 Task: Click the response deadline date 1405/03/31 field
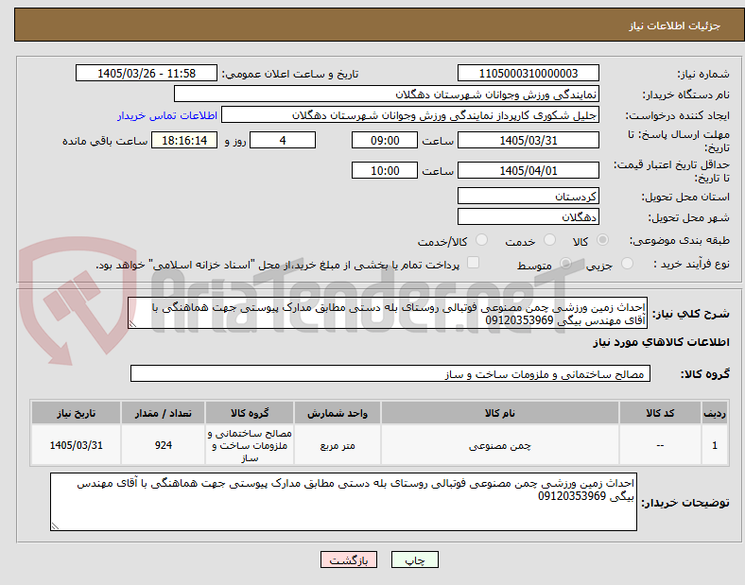pyautogui.click(x=528, y=140)
